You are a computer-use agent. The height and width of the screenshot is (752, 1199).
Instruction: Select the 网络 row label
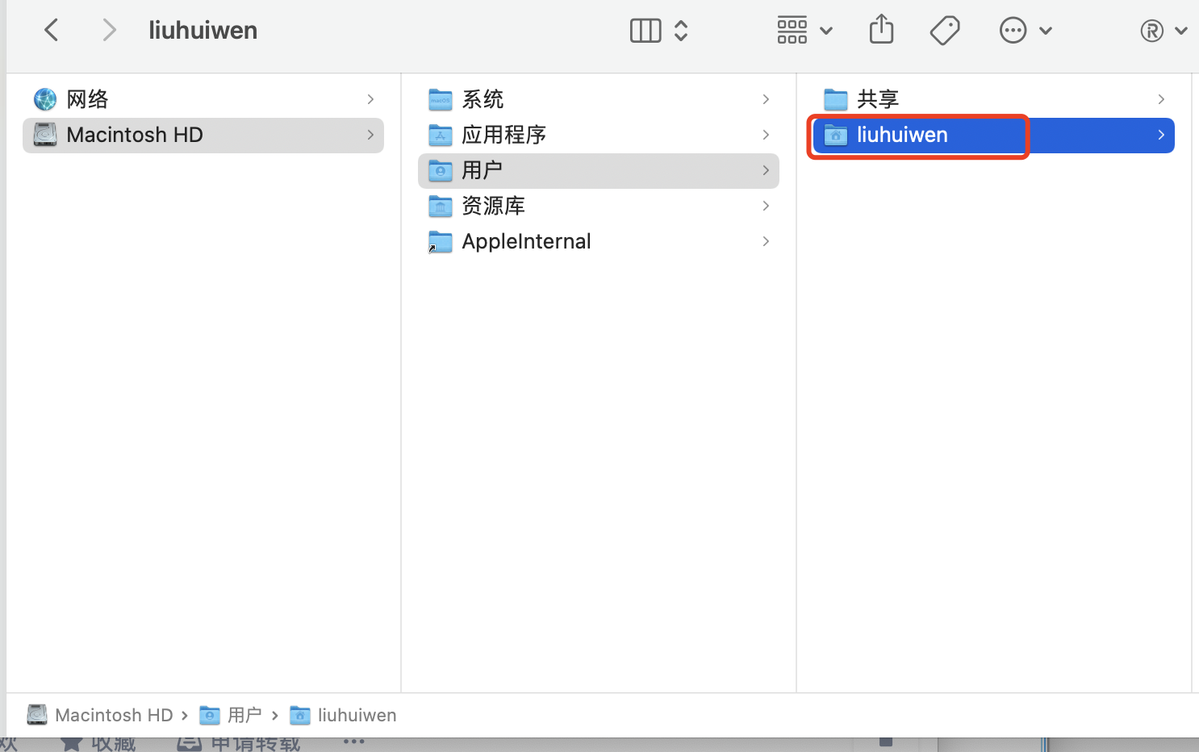87,99
